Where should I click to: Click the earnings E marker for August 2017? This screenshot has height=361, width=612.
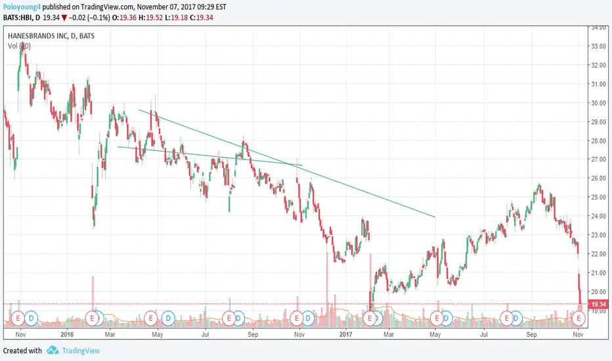pos(507,318)
